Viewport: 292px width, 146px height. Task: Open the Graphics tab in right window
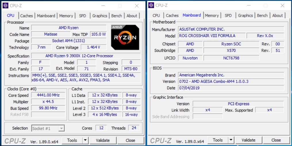click(x=245, y=16)
